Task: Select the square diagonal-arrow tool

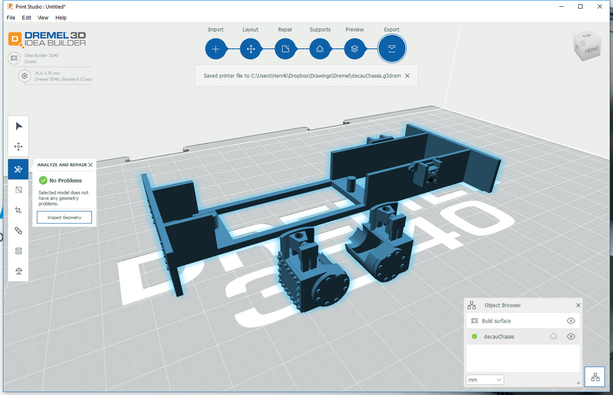Action: coord(19,190)
